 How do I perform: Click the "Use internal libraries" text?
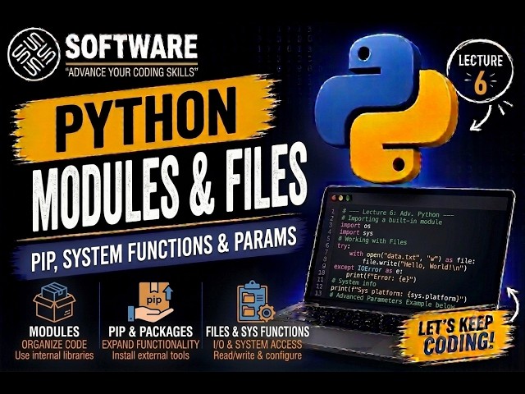[54, 355]
